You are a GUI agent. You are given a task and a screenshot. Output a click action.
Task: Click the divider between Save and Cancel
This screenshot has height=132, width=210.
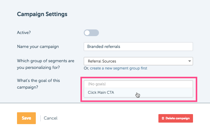click(x=40, y=118)
